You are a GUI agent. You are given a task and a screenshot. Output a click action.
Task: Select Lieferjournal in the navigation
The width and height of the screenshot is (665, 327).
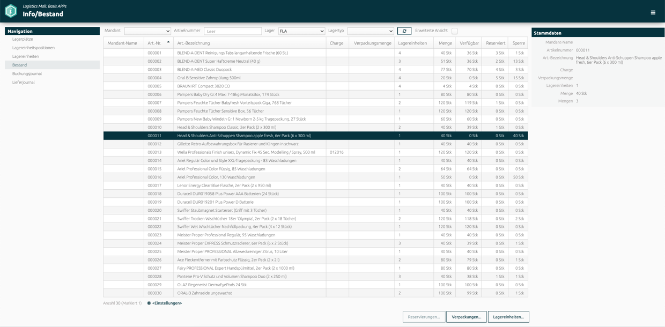52,82
